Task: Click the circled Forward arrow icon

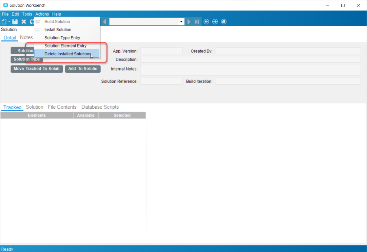Action: [x=215, y=22]
